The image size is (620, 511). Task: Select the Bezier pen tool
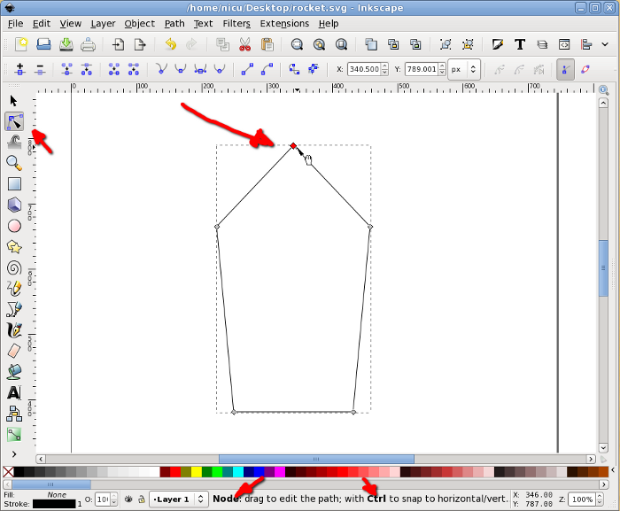point(14,309)
